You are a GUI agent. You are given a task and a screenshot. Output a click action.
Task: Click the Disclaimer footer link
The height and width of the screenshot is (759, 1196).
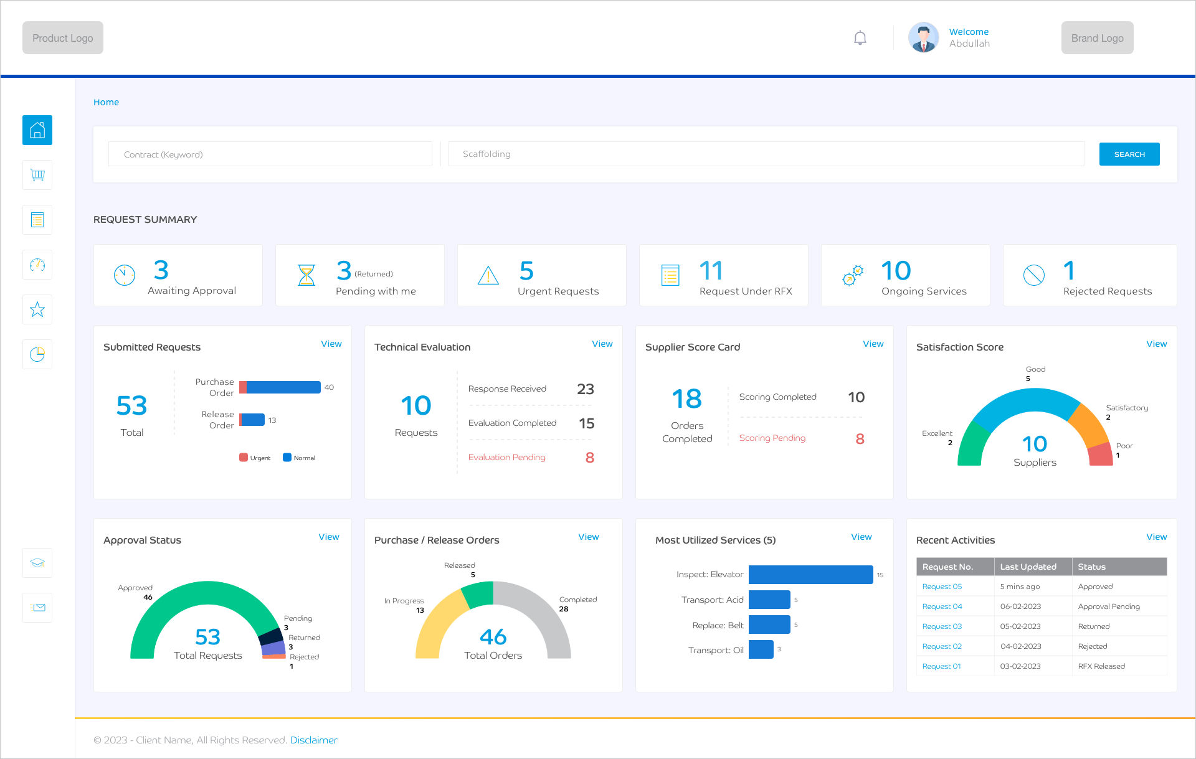(313, 740)
